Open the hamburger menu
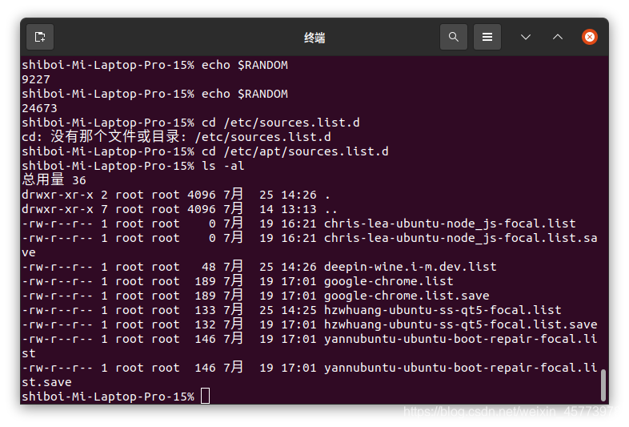Viewport: 629px width, 427px height. coord(487,37)
